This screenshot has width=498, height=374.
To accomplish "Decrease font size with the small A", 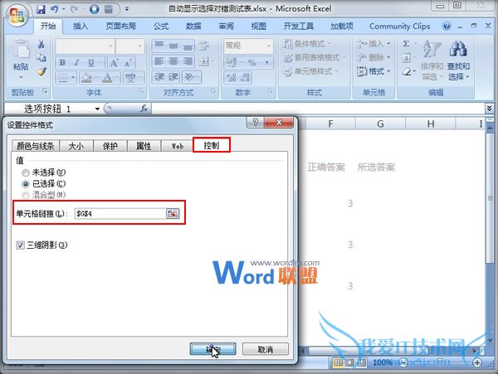I will 128,63.
